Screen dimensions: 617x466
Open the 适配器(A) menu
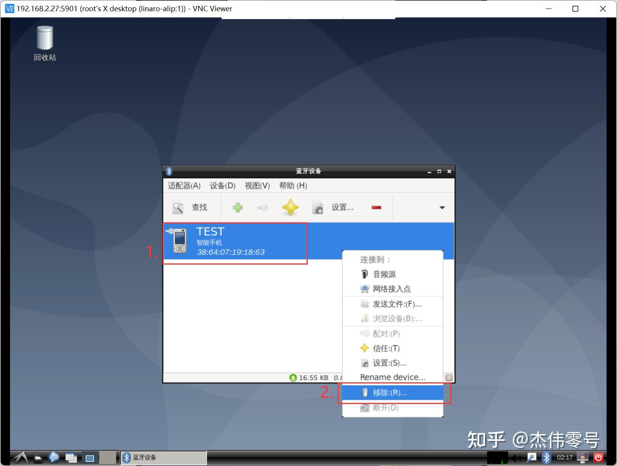tap(184, 186)
